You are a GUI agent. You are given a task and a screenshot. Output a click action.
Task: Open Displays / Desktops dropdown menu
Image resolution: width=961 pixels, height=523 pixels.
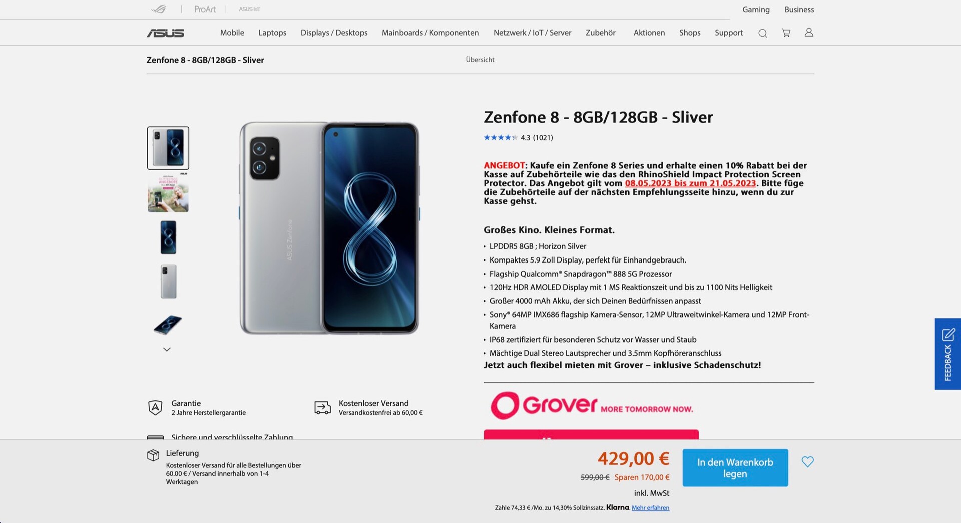point(334,33)
